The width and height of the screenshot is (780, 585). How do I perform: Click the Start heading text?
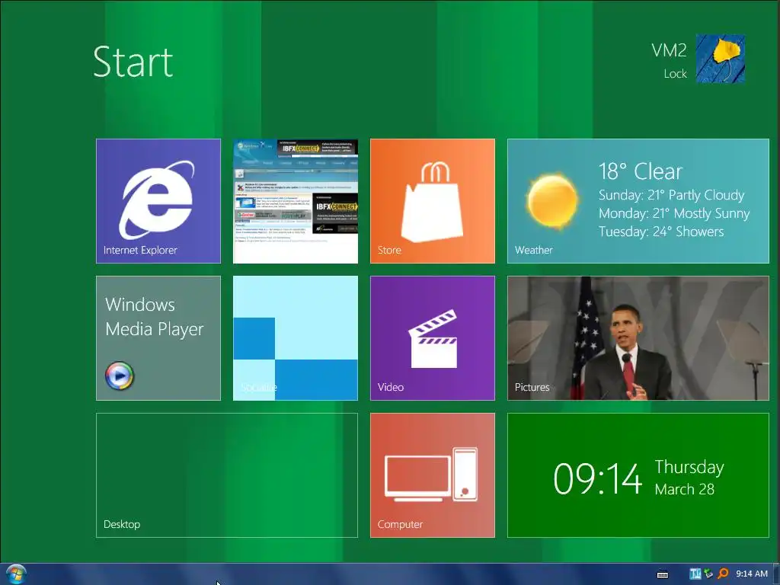point(133,62)
